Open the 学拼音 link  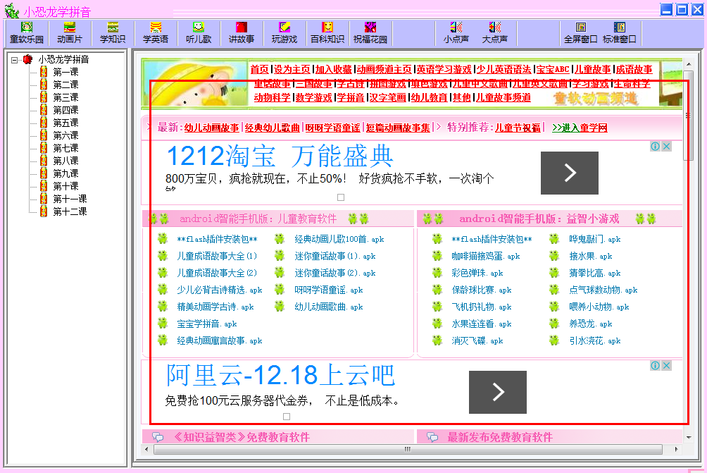point(351,97)
